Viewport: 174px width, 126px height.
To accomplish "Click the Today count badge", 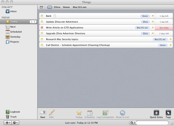I will (33, 22).
